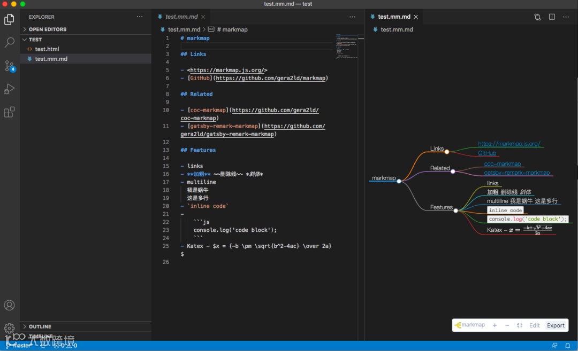Open the Extensions view
The width and height of the screenshot is (578, 351).
click(9, 112)
